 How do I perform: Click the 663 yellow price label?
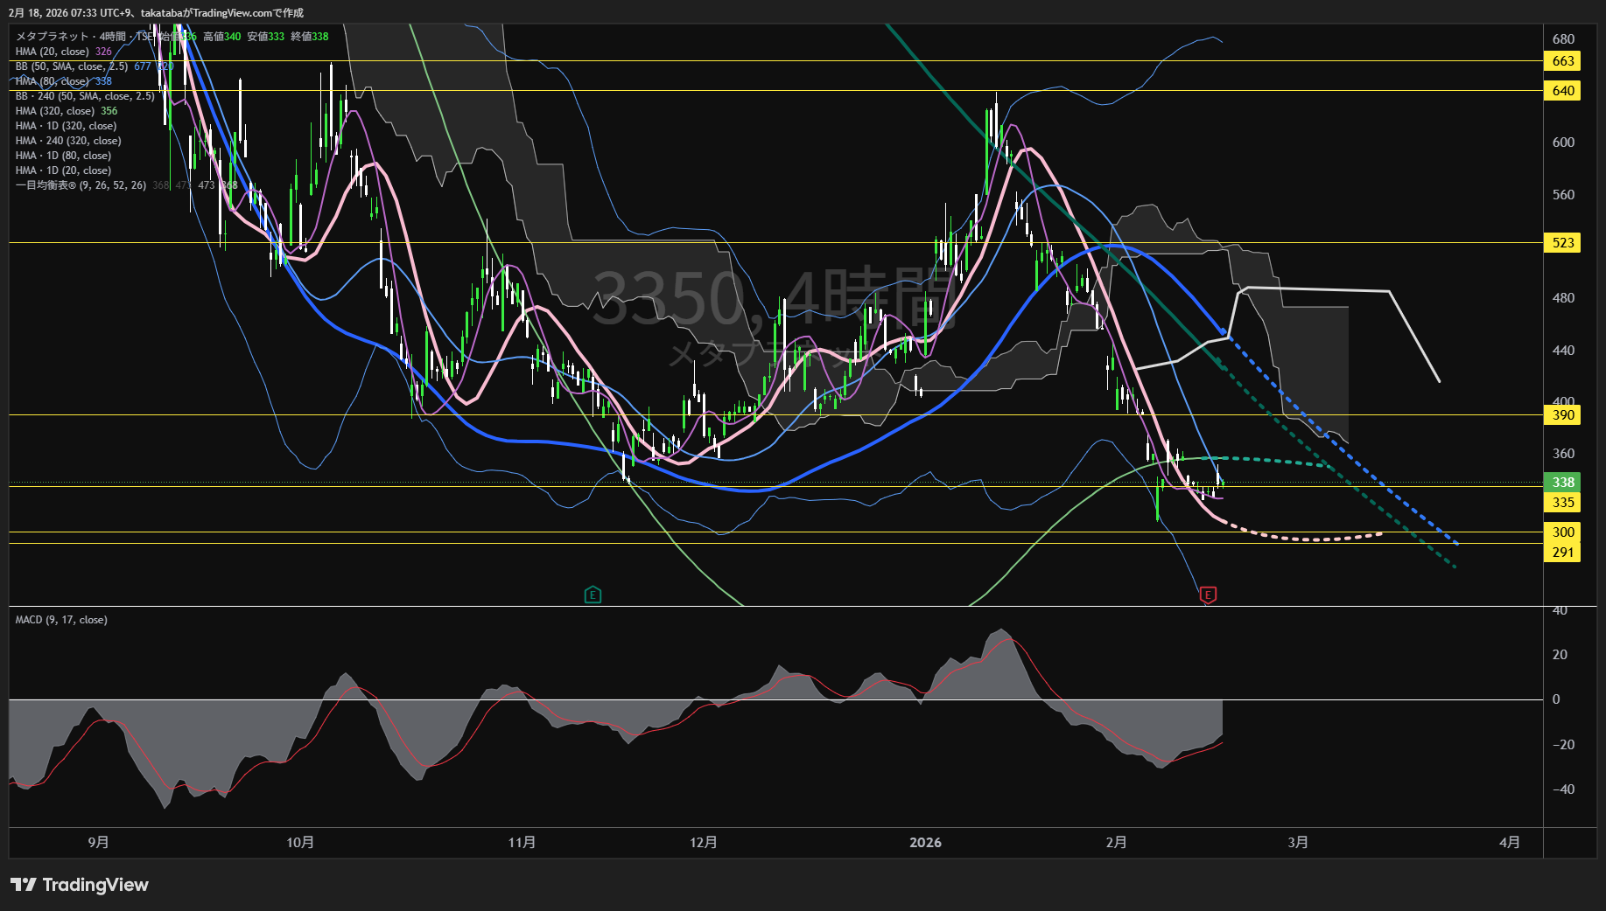(1563, 61)
